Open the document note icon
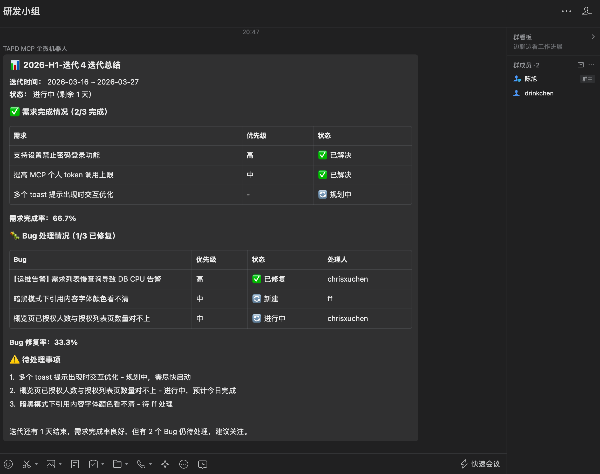This screenshot has height=474, width=600. pos(75,464)
